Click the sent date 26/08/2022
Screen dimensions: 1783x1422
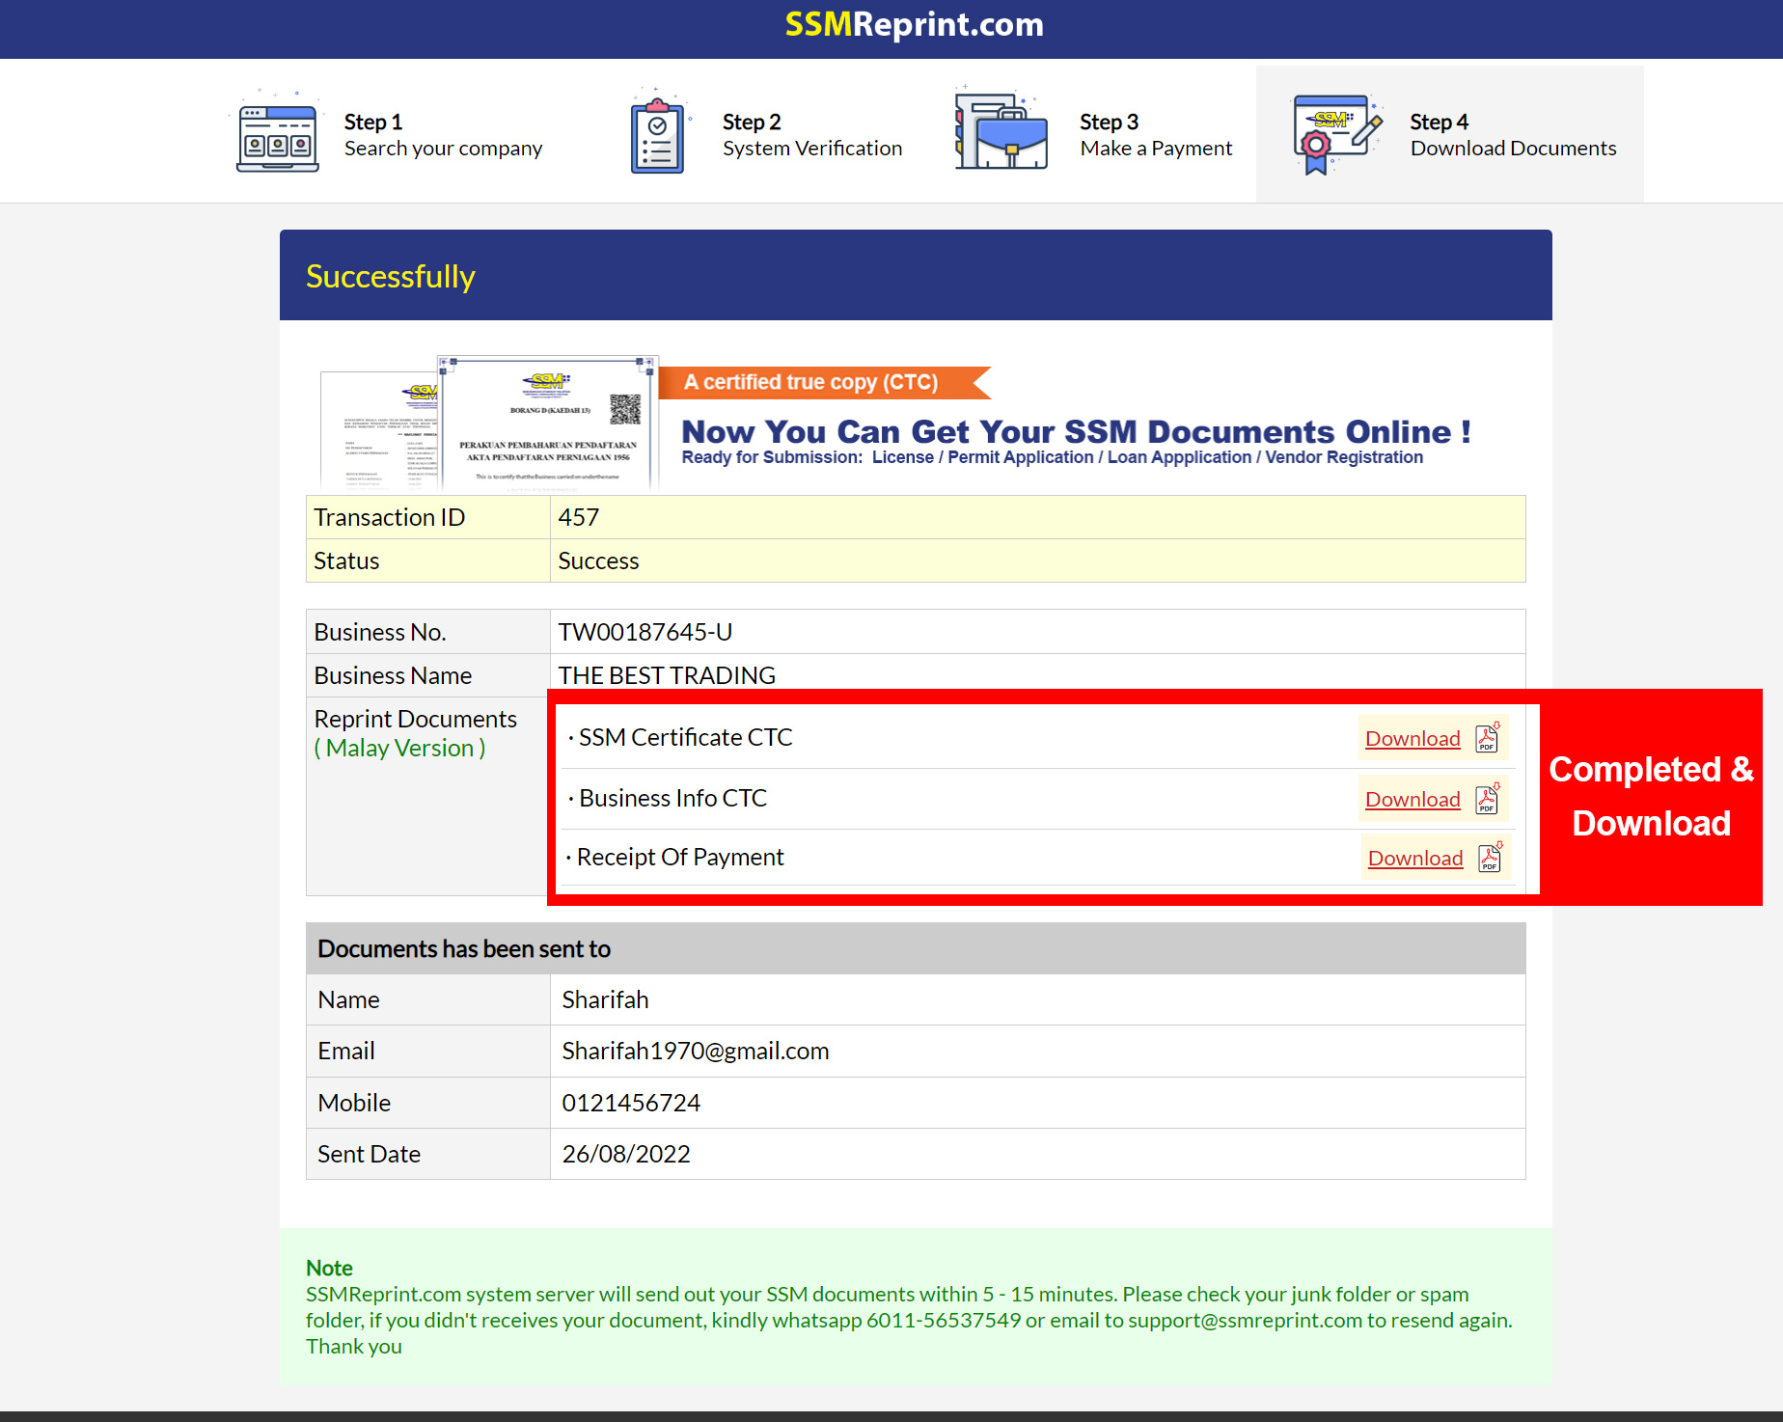(x=626, y=1154)
